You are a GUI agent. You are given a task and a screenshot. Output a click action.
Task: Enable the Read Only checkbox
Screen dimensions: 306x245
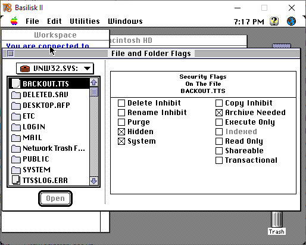[x=219, y=141]
